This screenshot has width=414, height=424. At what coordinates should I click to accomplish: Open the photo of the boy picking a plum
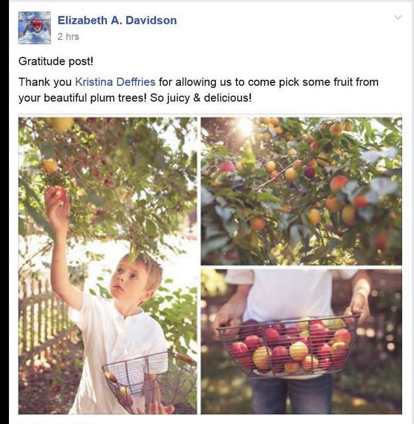(108, 266)
